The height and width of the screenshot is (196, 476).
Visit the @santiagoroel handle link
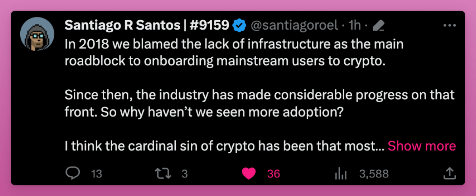[x=294, y=26]
